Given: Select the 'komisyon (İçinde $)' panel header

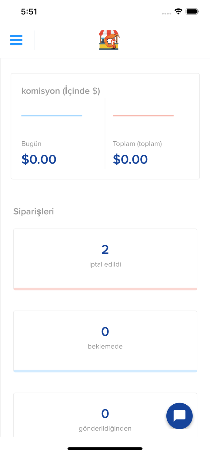Looking at the screenshot, I should point(60,90).
